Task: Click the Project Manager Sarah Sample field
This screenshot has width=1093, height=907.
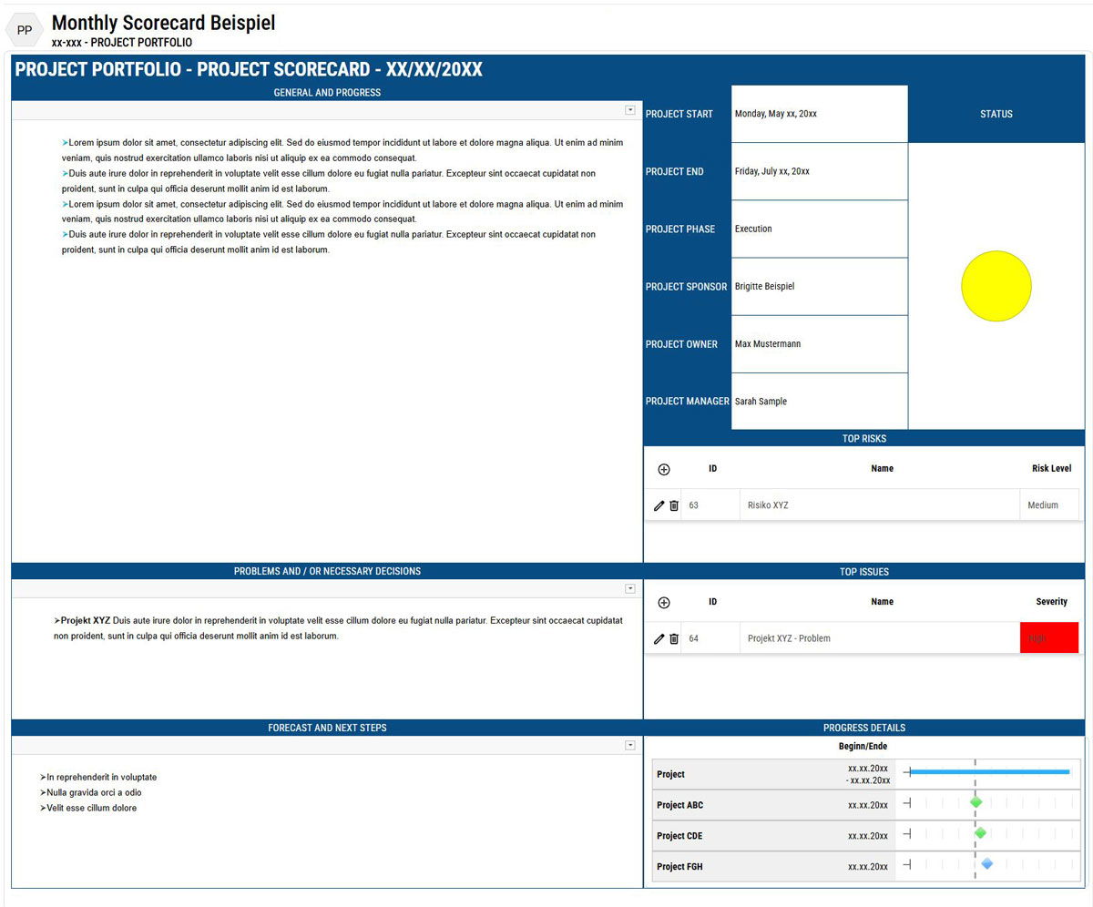Action: 819,401
